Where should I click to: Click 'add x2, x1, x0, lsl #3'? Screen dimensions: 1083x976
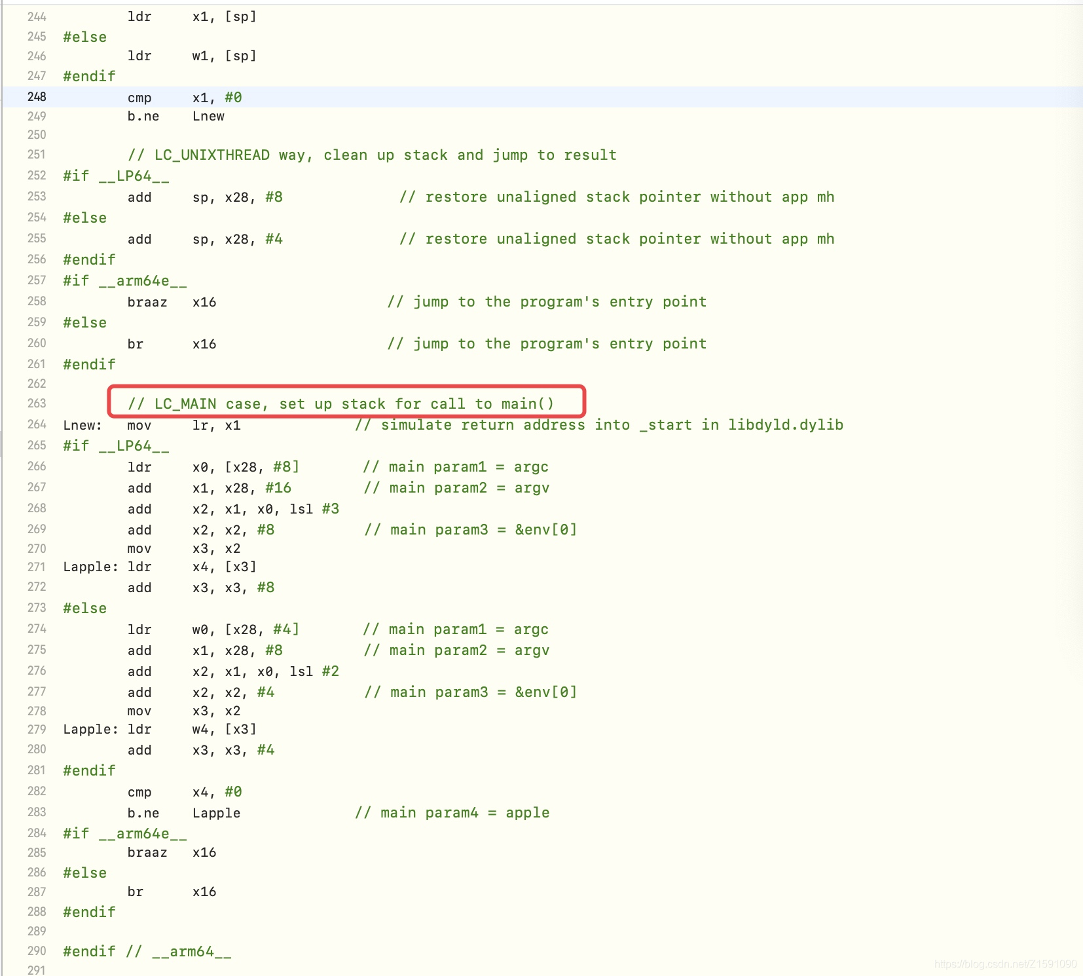pyautogui.click(x=233, y=509)
